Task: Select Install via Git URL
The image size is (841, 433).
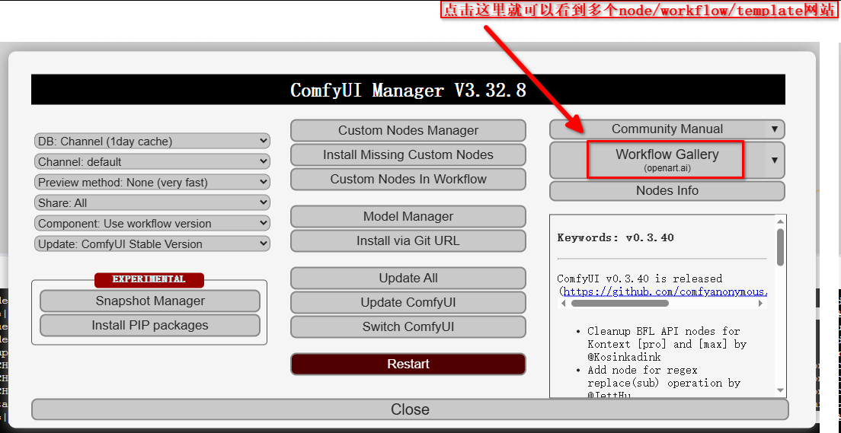Action: pyautogui.click(x=408, y=240)
